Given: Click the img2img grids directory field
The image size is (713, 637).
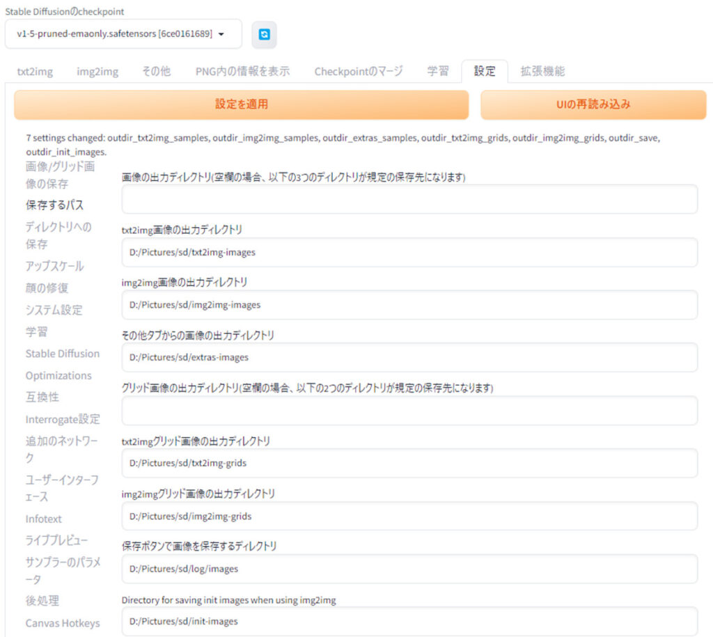Looking at the screenshot, I should click(409, 517).
